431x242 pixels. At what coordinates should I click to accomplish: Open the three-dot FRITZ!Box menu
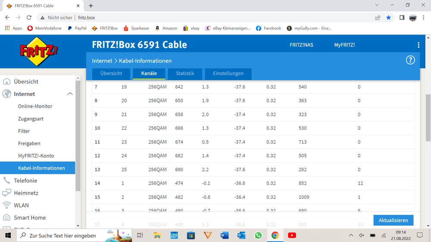(x=418, y=45)
